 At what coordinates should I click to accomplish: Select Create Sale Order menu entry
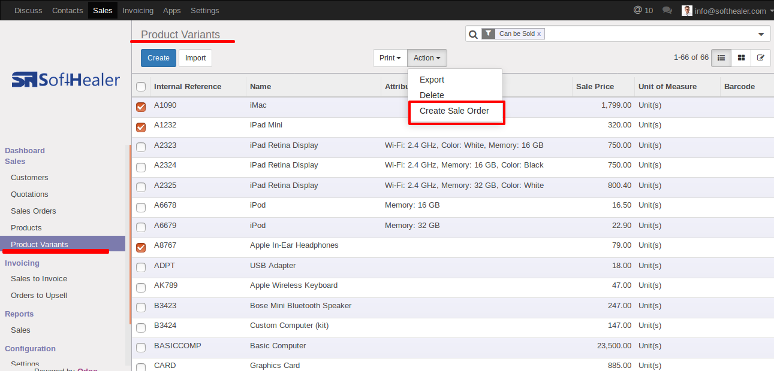coord(454,111)
